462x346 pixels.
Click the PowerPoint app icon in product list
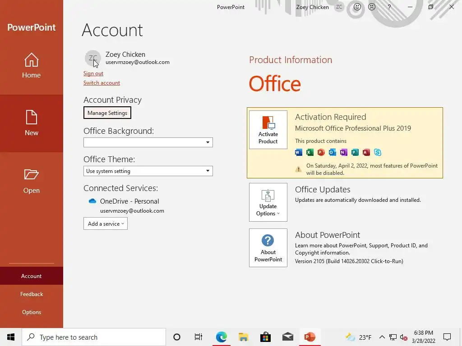tap(321, 152)
